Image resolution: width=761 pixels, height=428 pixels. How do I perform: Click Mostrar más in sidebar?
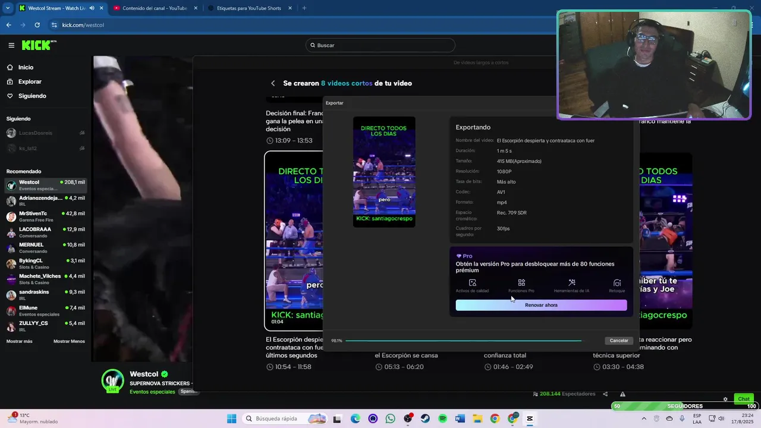point(20,341)
